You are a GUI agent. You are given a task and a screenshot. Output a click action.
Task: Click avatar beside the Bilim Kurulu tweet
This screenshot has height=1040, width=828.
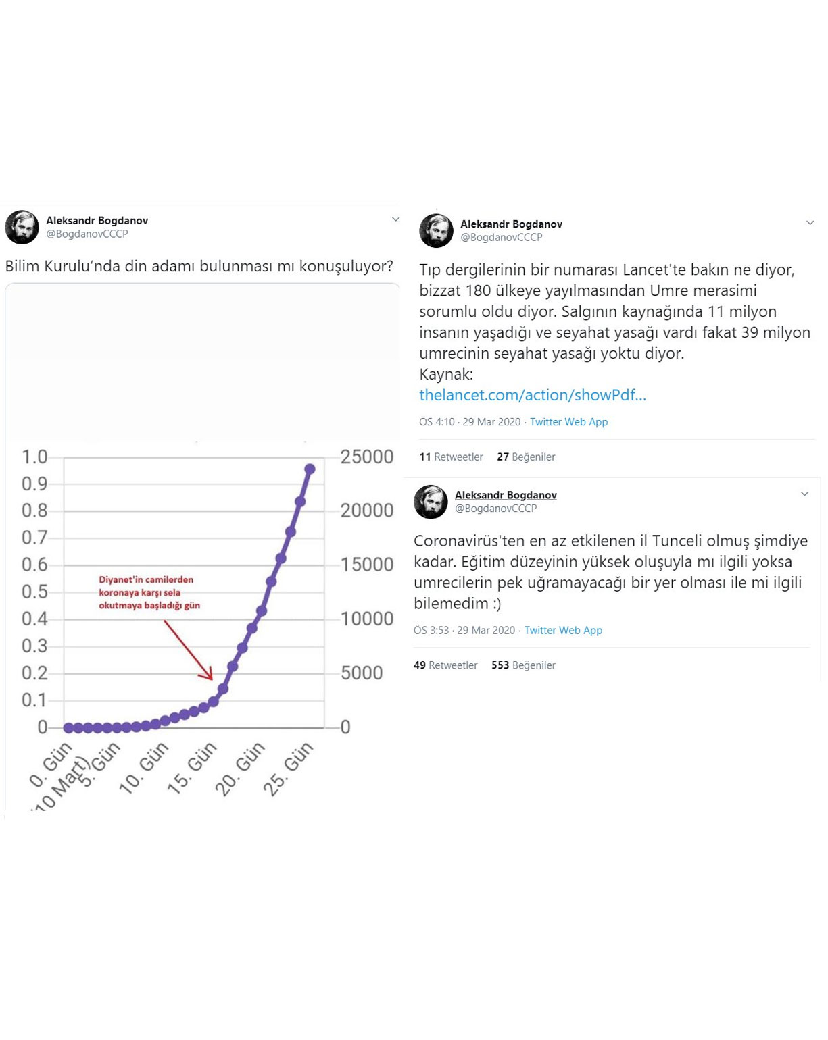click(22, 227)
